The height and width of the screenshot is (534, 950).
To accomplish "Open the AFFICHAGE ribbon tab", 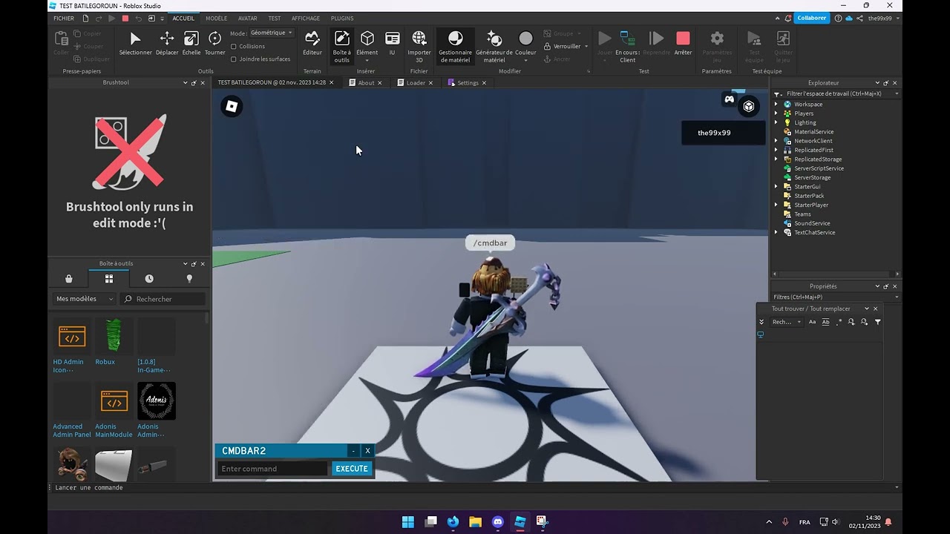I will (306, 19).
